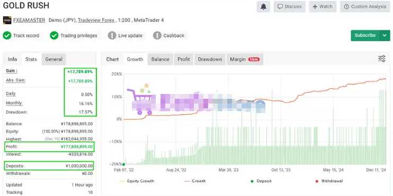
Task: Click the Profit value ¥177,898,895.00
Action: click(77, 146)
